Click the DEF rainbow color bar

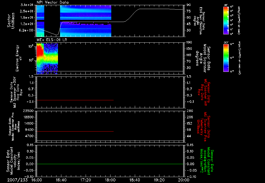click(226, 58)
